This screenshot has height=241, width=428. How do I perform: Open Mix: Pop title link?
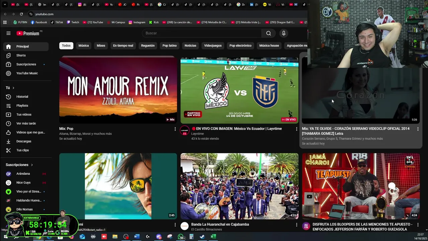[x=66, y=129]
